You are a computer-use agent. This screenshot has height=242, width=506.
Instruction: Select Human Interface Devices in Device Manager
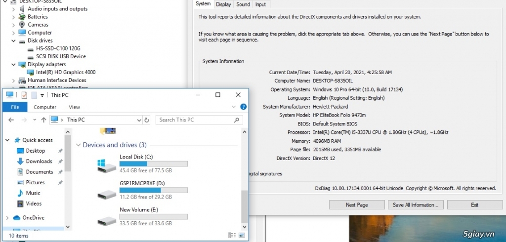pyautogui.click(x=57, y=80)
